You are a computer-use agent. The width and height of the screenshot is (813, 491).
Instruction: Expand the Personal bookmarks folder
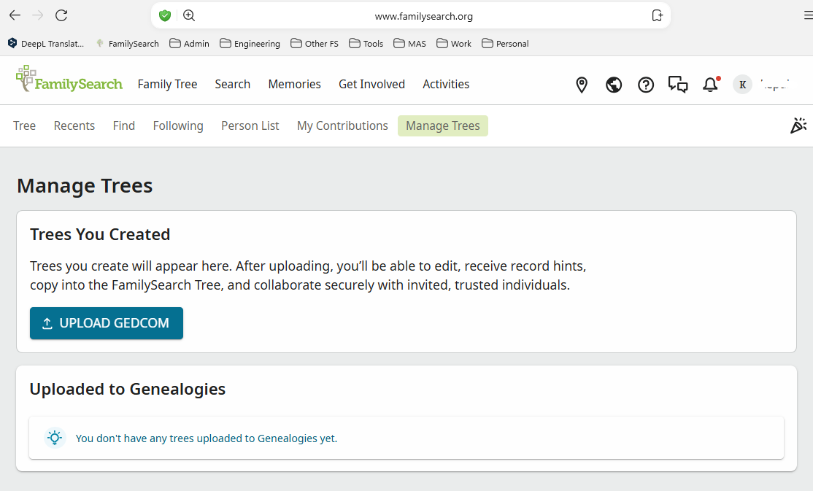(505, 44)
